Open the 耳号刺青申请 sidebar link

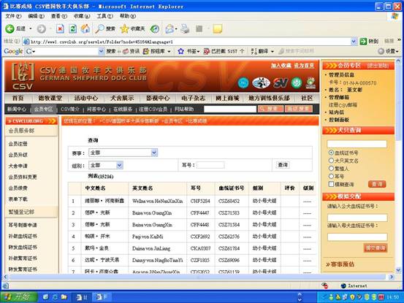pyautogui.click(x=23, y=225)
